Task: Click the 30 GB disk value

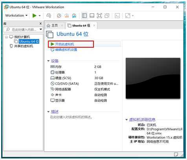Action: 99,78
